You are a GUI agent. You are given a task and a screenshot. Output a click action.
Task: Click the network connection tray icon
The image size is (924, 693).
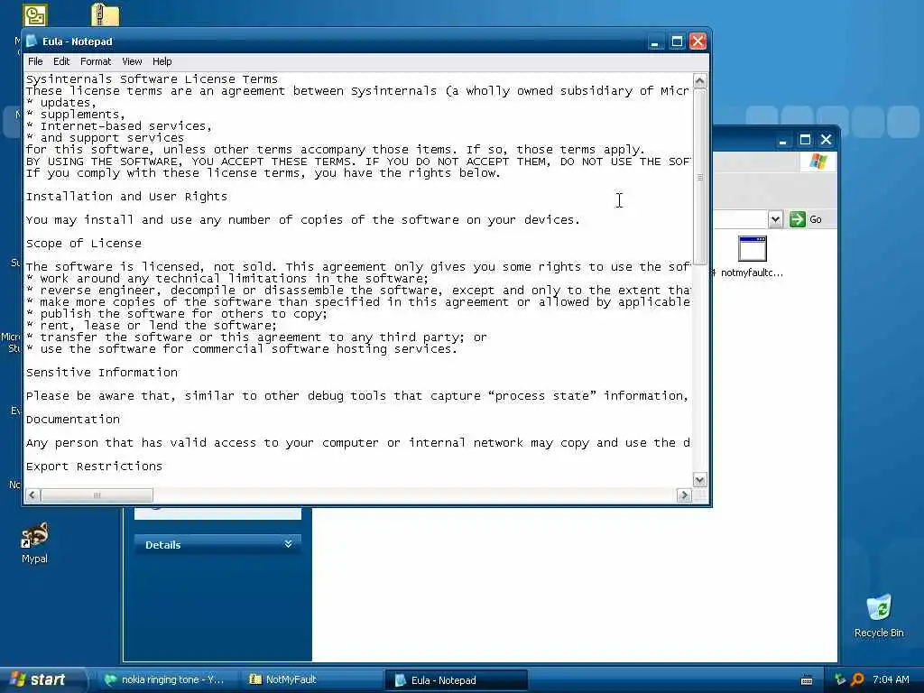point(840,680)
